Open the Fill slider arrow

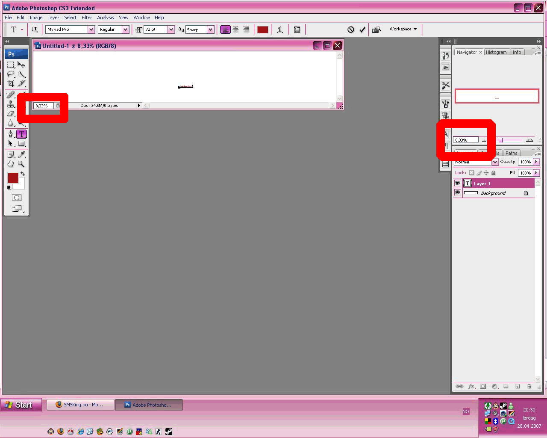[x=536, y=173]
